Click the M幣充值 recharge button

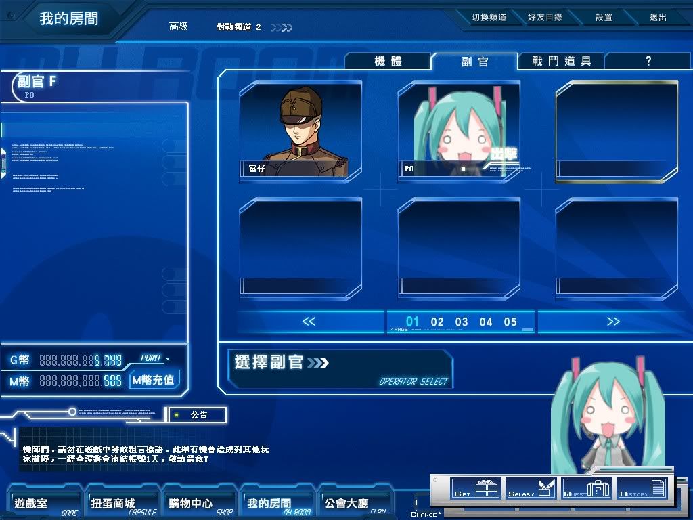tap(153, 381)
